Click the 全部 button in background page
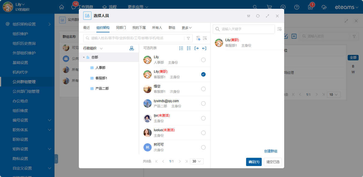The height and width of the screenshot is (177, 363). click(353, 58)
